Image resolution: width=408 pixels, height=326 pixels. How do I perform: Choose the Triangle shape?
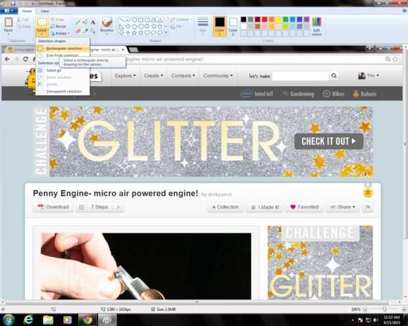[160, 20]
